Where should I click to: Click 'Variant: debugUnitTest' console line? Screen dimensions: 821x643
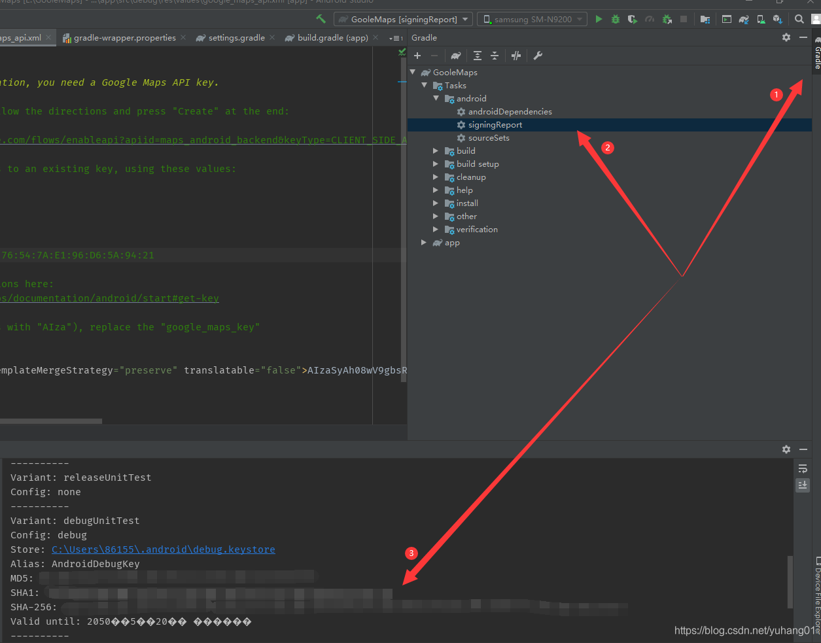pyautogui.click(x=75, y=521)
